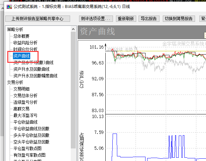Select the 交易分析 tree group
Viewport: 206px width, 161px height.
click(15, 82)
